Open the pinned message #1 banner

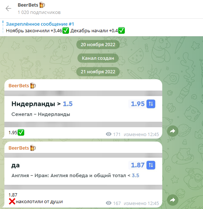coord(65,27)
